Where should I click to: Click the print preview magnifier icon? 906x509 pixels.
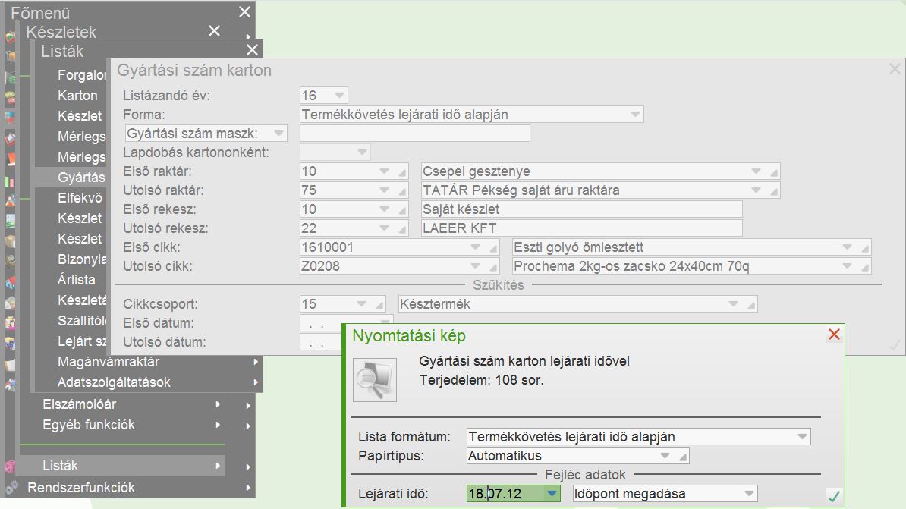(375, 379)
